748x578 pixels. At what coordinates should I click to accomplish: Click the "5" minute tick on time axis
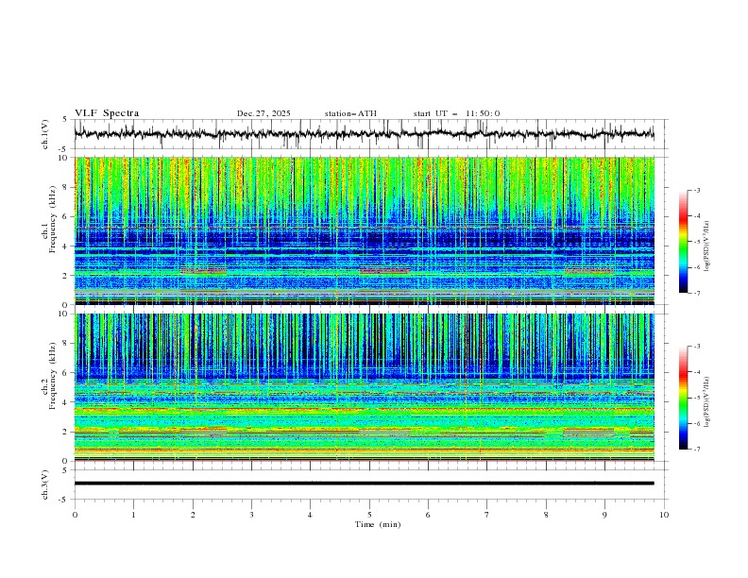[369, 515]
